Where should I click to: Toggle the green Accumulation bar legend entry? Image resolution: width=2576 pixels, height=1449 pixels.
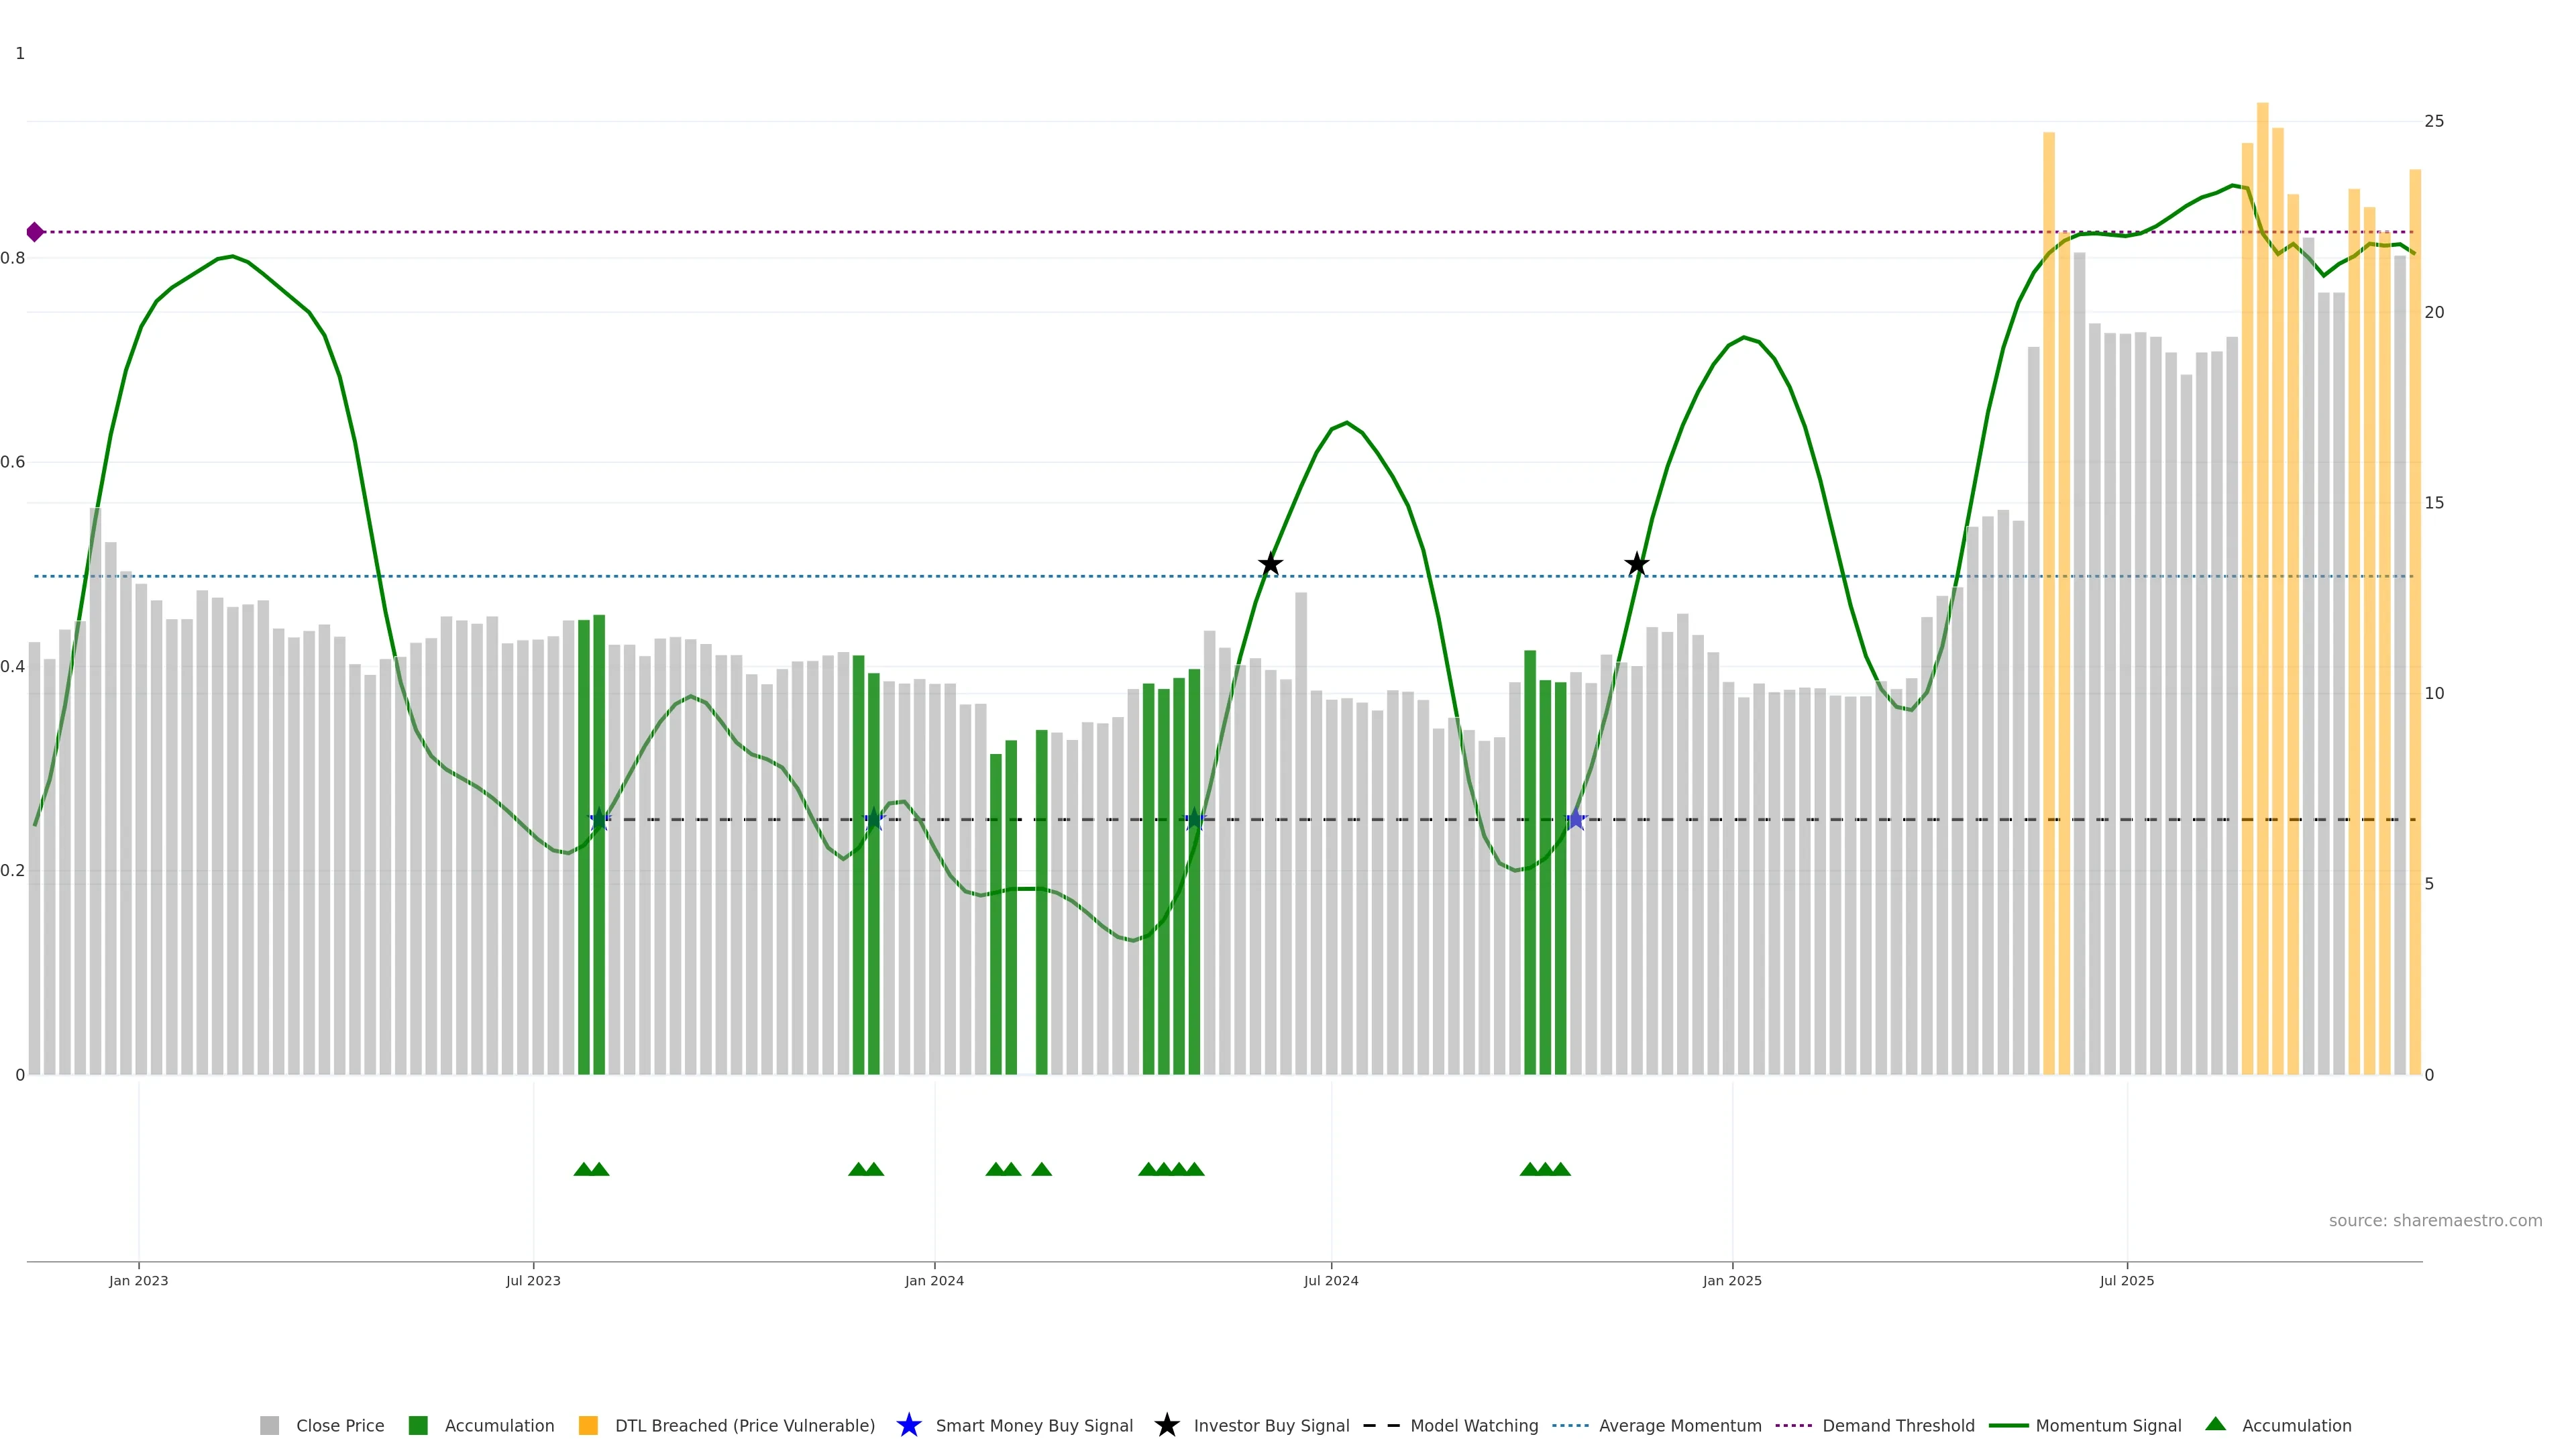tap(418, 1425)
